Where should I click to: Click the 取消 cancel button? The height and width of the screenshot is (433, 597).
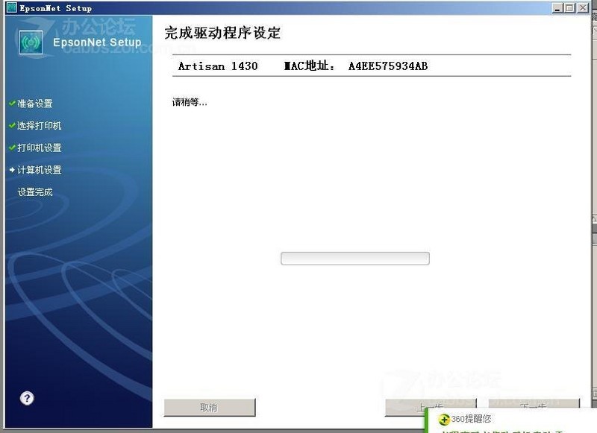pyautogui.click(x=210, y=408)
